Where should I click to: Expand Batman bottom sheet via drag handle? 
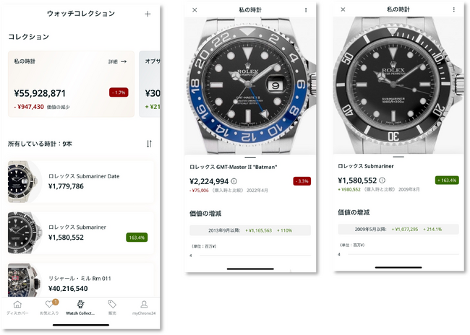(250, 157)
